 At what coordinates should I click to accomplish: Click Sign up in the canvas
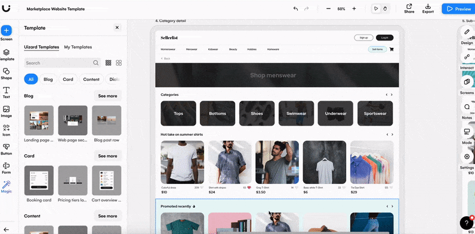(x=363, y=38)
